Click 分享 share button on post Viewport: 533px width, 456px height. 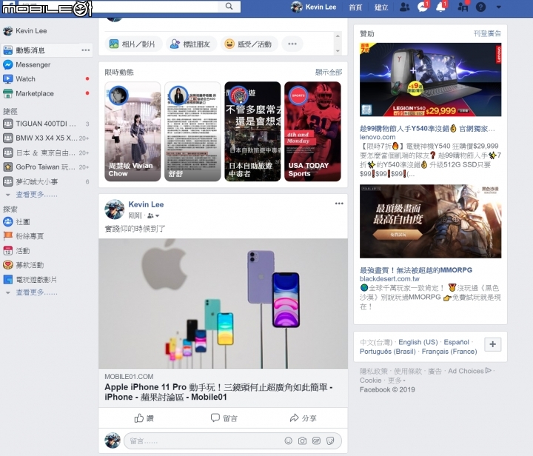tap(303, 418)
